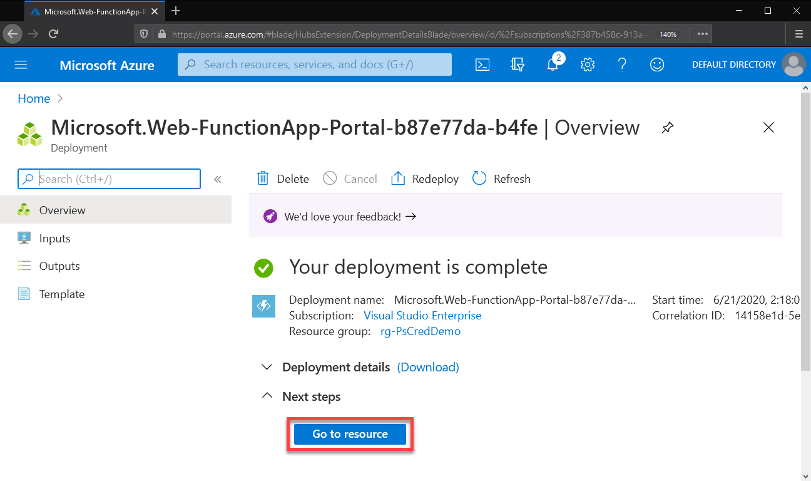This screenshot has height=481, width=811.
Task: Open the Help question mark
Action: [622, 65]
